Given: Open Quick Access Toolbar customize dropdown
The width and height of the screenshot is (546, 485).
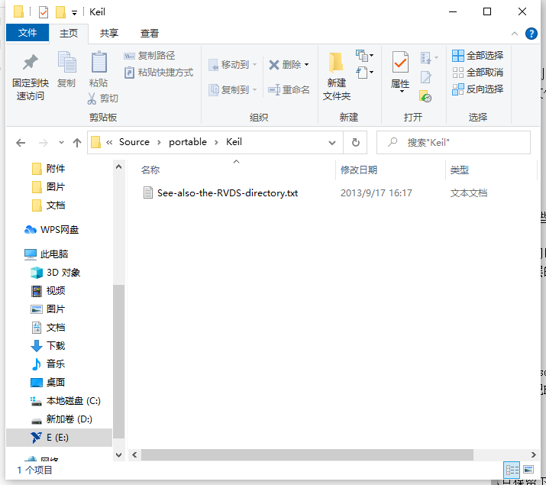Looking at the screenshot, I should [74, 13].
